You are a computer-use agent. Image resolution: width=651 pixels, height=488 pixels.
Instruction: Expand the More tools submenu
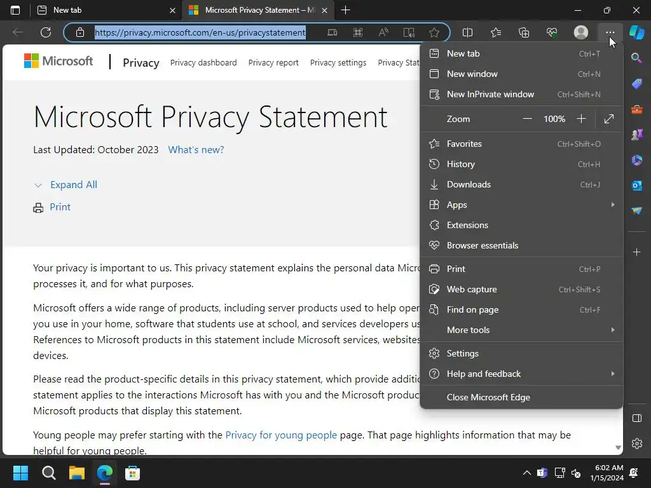tap(521, 330)
